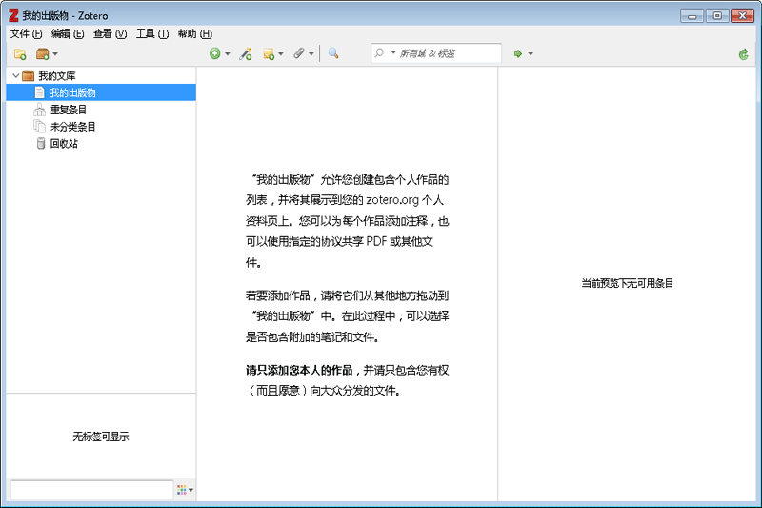Collapse the 我的文库 tree node
Image resolution: width=762 pixels, height=508 pixels.
pyautogui.click(x=15, y=75)
